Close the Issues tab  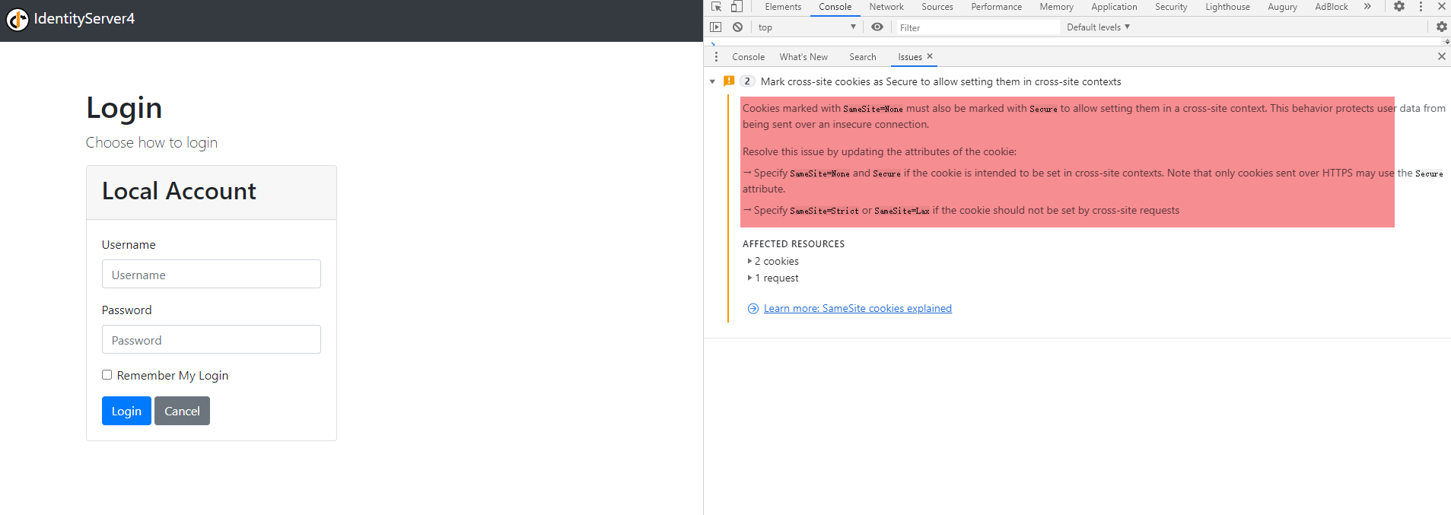click(x=930, y=56)
